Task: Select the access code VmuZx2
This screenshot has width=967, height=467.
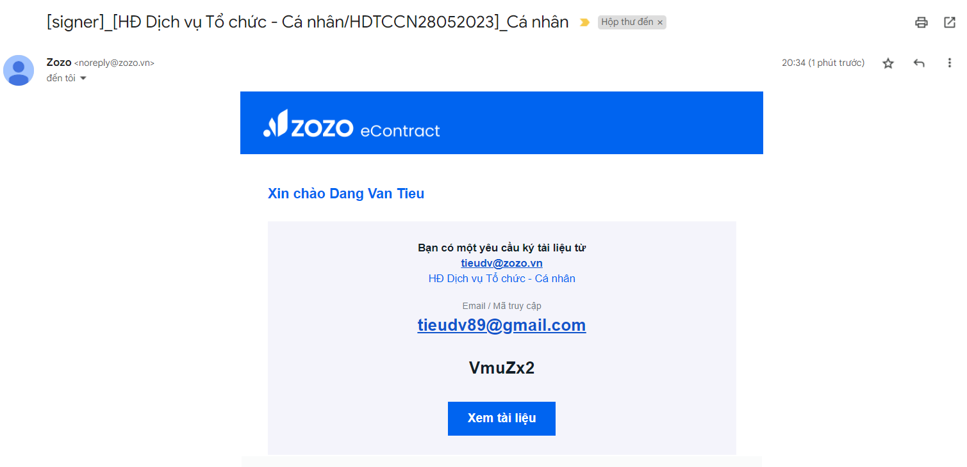Action: pyautogui.click(x=502, y=368)
